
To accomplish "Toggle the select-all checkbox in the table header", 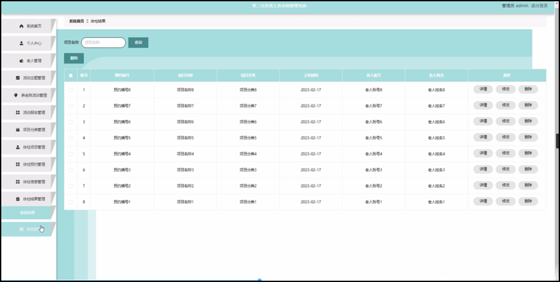I will click(x=71, y=76).
